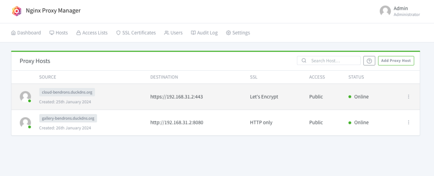Click the Administrator role label

407,14
